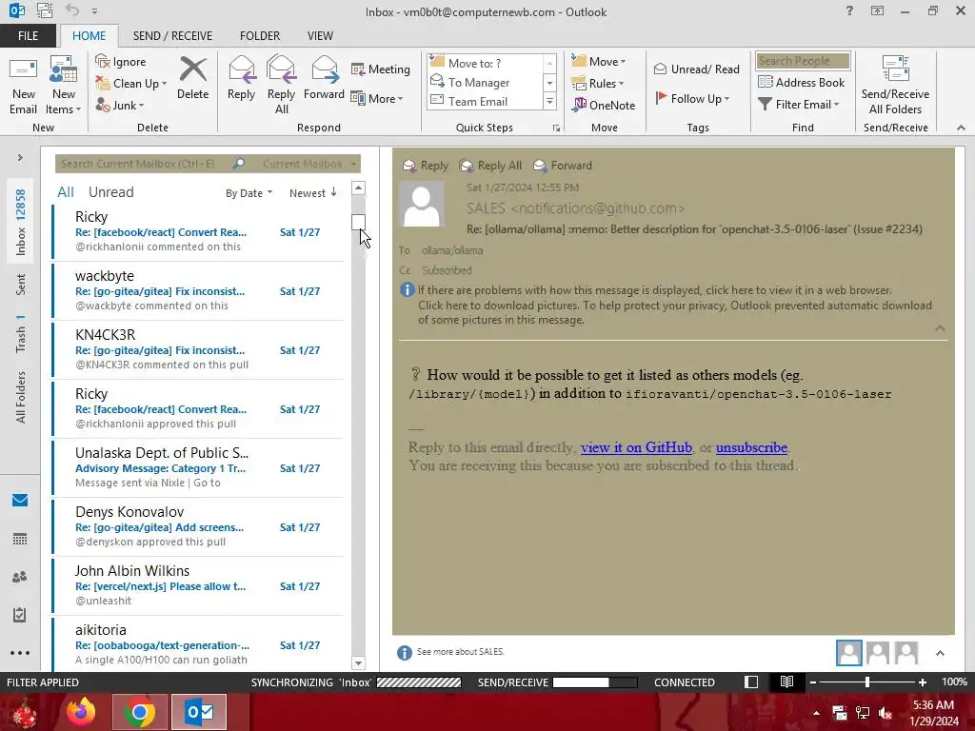This screenshot has height=731, width=975.
Task: Expand the People Pane arrow
Action: tap(940, 653)
